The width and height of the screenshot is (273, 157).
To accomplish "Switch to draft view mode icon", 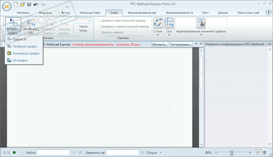I will 265,152.
